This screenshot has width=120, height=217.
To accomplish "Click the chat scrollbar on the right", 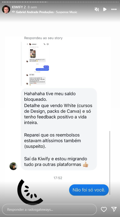I will coord(110,163).
